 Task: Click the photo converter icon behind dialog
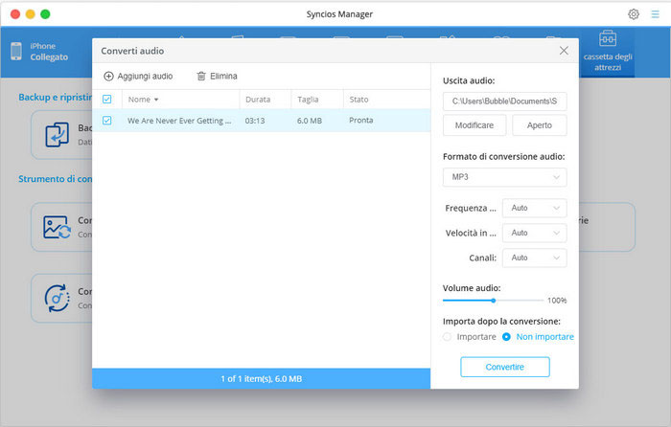(x=57, y=227)
